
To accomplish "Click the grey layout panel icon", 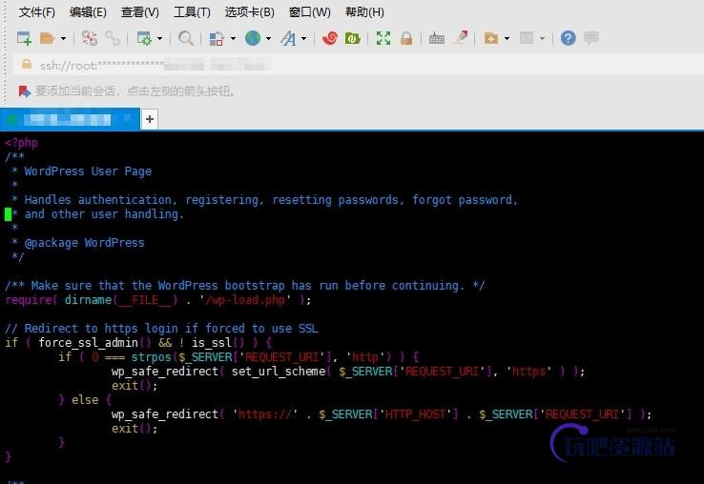I will [x=527, y=38].
